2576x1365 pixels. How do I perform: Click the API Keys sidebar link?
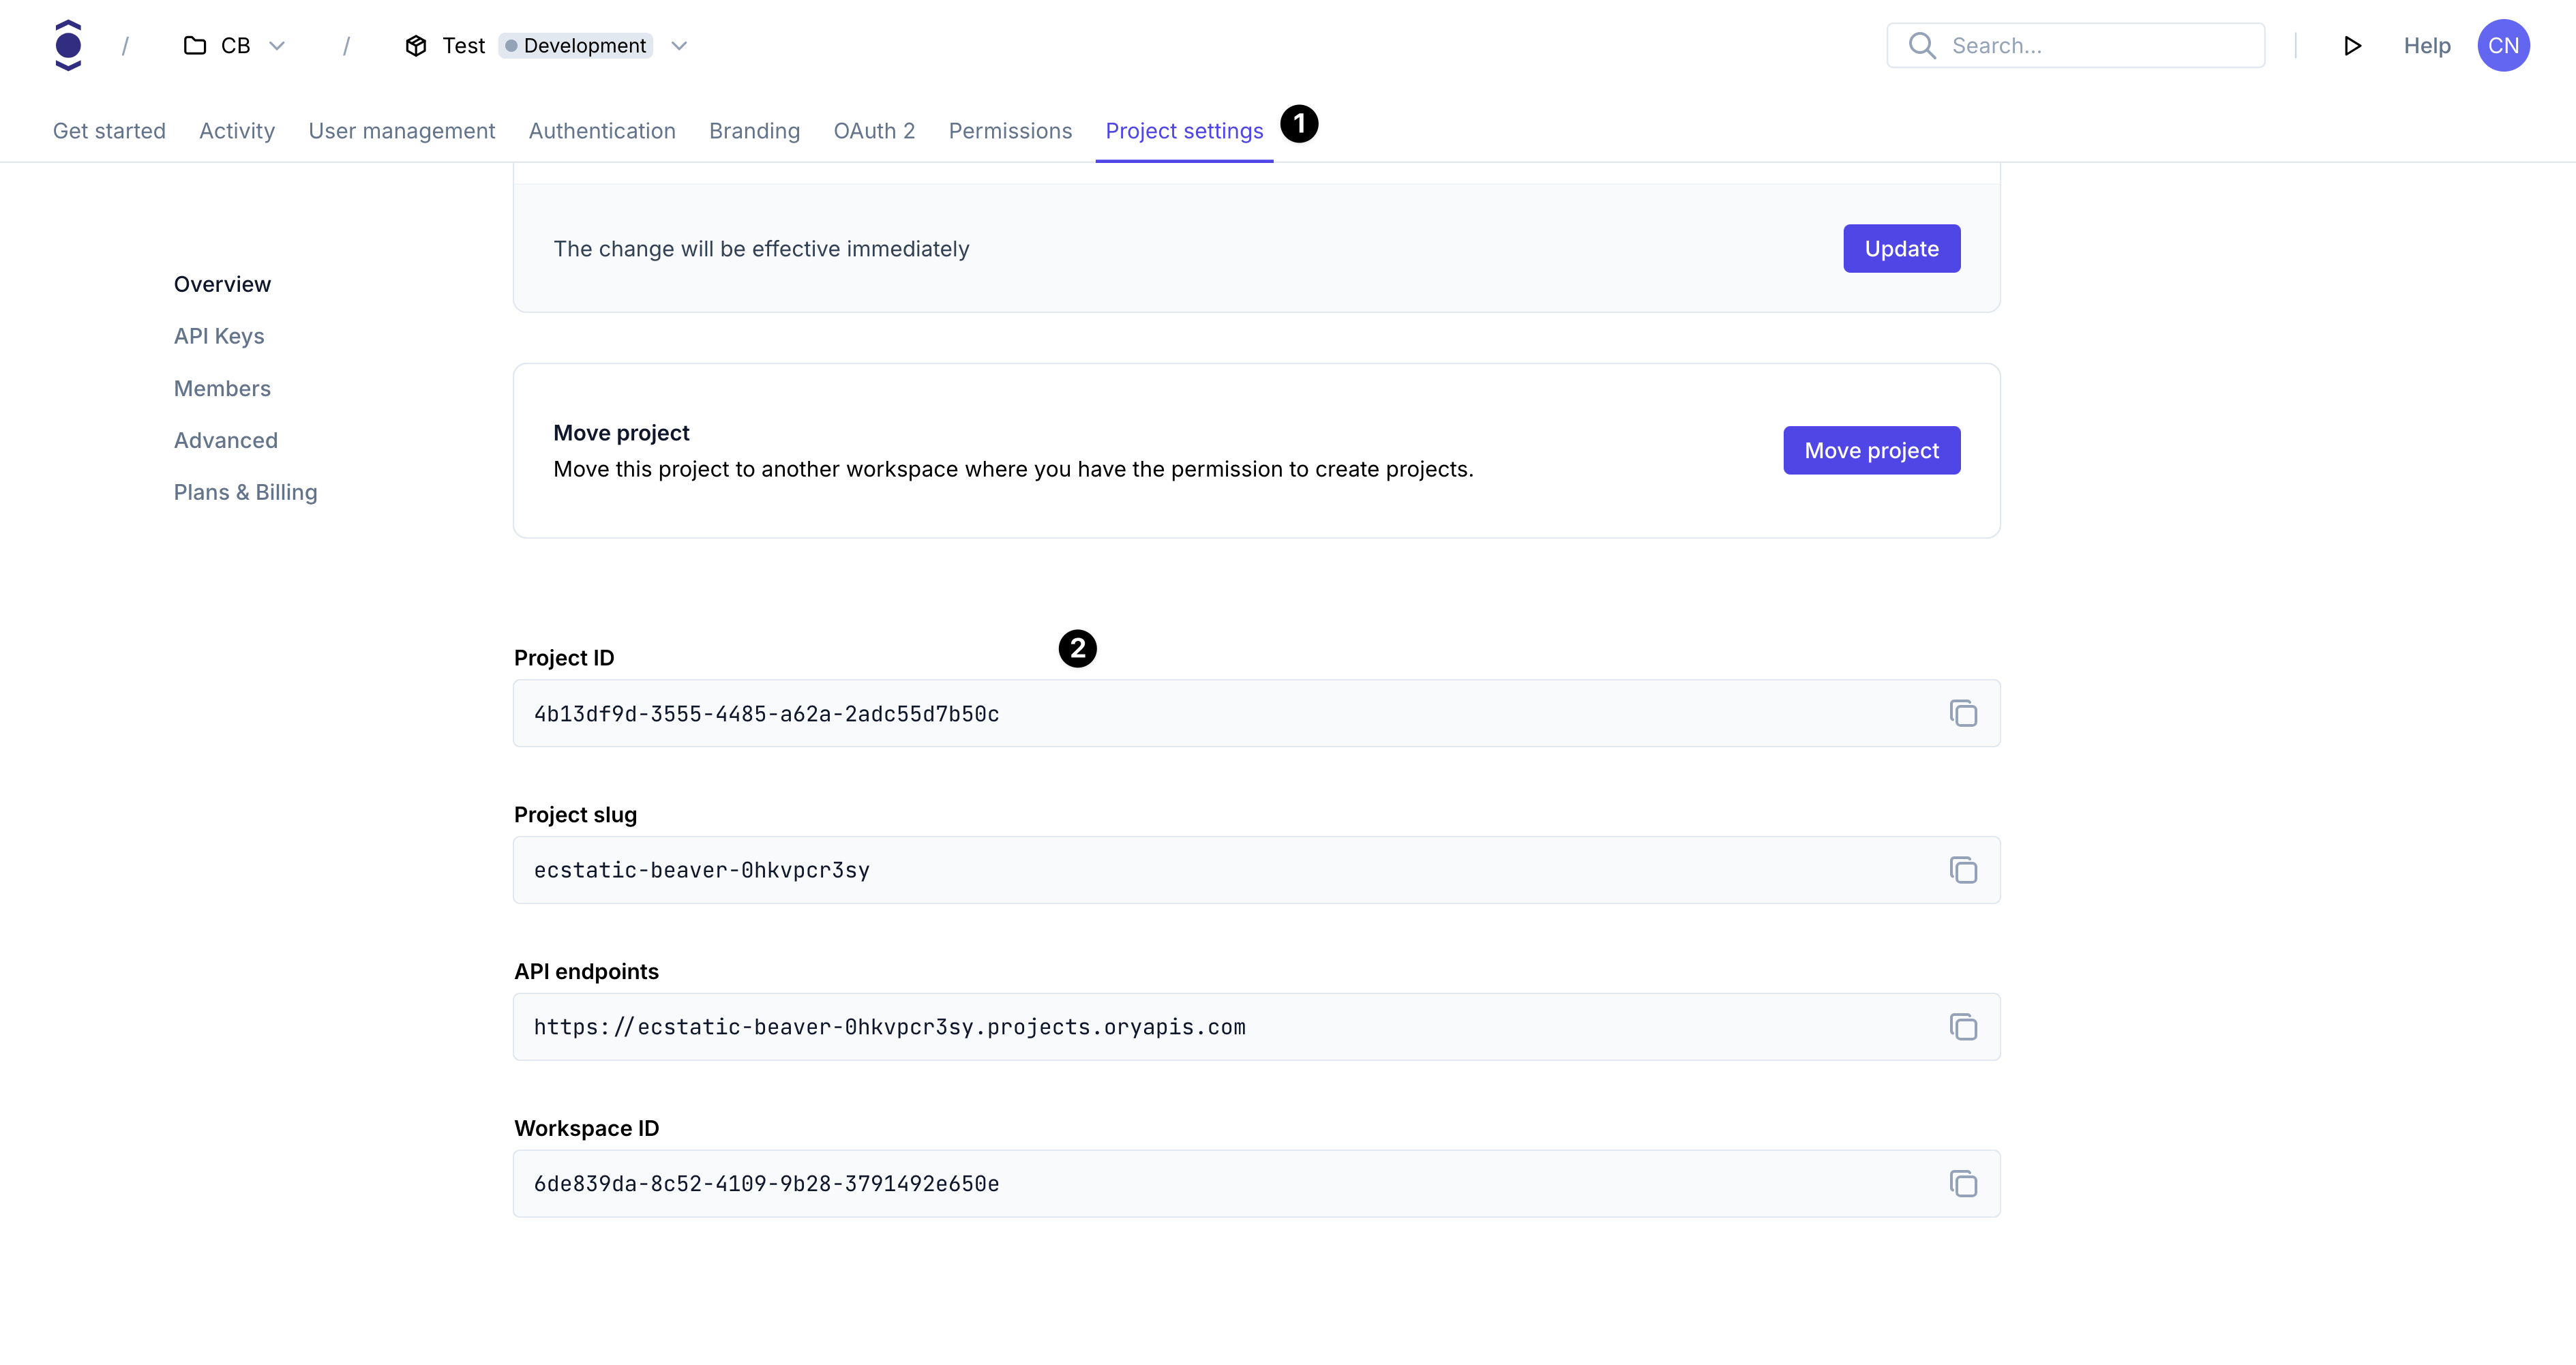point(218,335)
